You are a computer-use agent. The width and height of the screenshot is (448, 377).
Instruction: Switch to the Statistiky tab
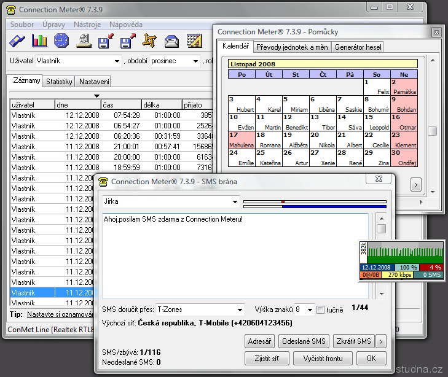(x=60, y=82)
